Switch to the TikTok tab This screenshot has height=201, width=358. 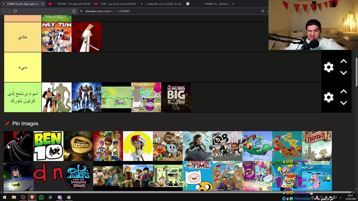tap(161, 4)
